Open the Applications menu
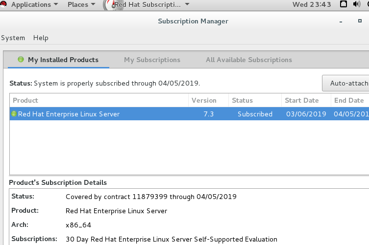Screen dimensions: 369x245 34,4
